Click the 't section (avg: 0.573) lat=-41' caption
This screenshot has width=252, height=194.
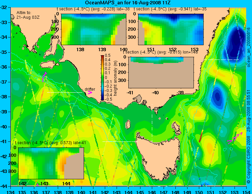(x=50, y=143)
